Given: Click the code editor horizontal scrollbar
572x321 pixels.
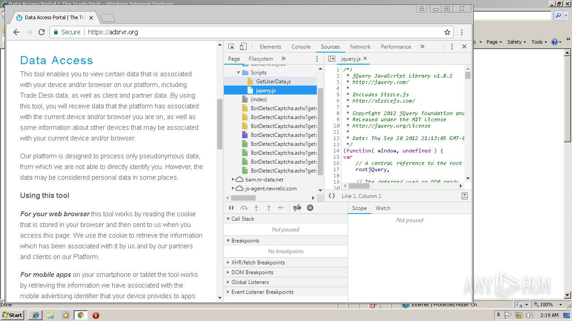Looking at the screenshot, I should (359, 186).
